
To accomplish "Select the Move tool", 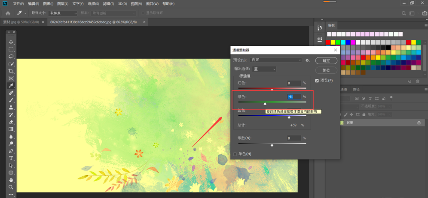I will 11,42.
